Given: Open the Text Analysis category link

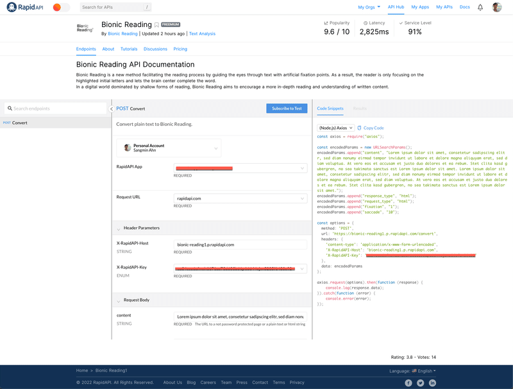Looking at the screenshot, I should point(202,34).
